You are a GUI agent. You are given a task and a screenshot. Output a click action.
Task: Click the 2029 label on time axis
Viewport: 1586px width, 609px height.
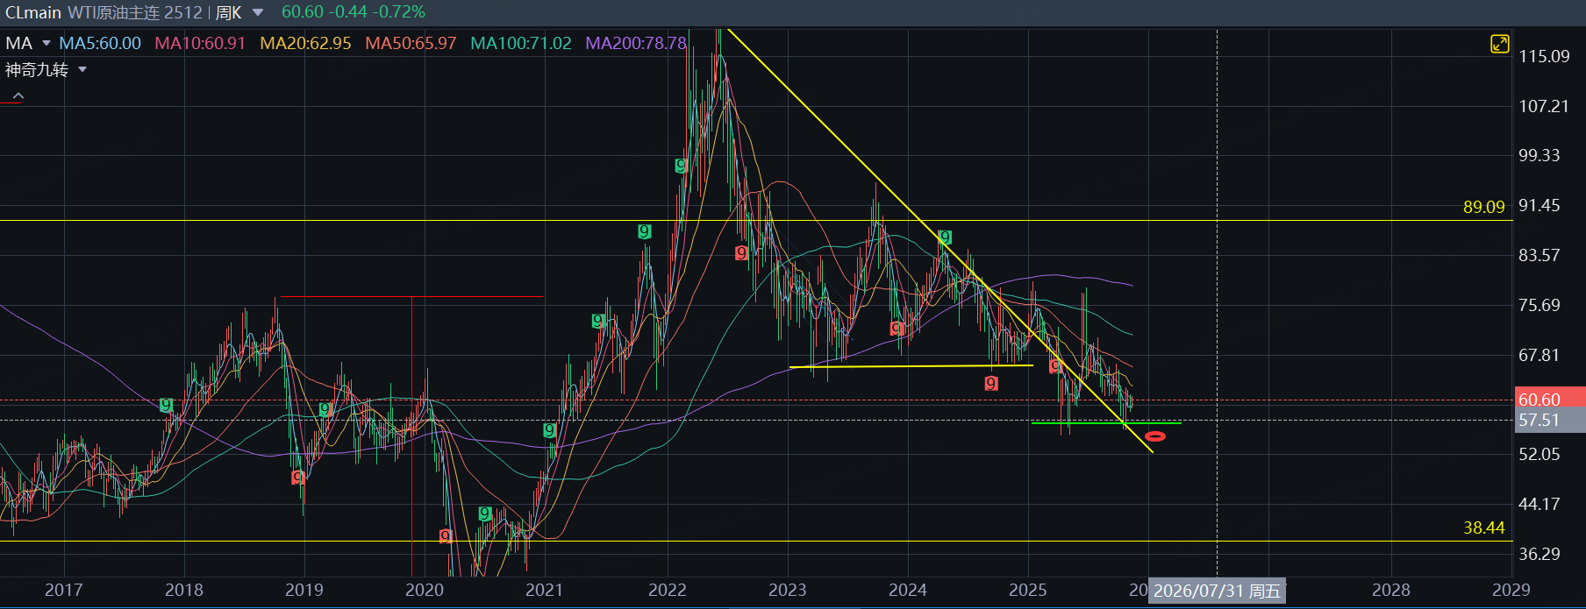1511,590
